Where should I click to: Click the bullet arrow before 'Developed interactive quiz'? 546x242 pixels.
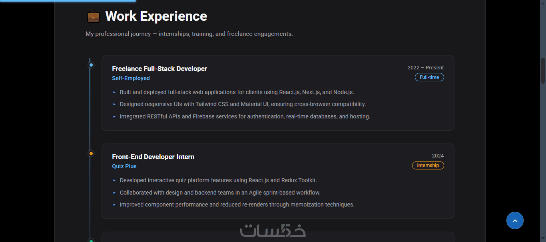114,180
